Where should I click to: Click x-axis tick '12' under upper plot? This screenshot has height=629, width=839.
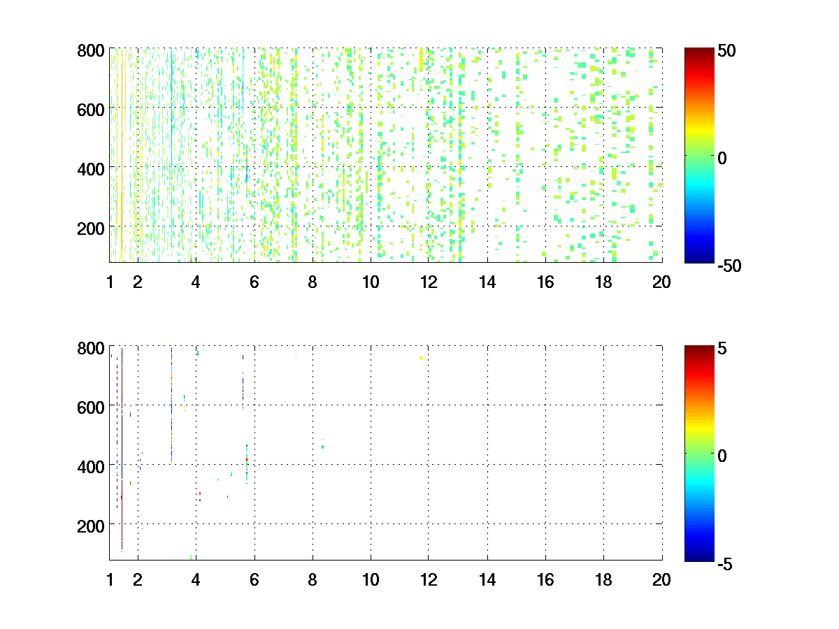tap(429, 282)
